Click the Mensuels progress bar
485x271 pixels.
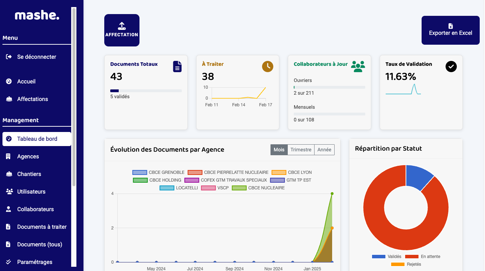[329, 114]
